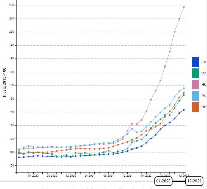Click the 12-2021 x-axis tick label

pyautogui.click(x=127, y=176)
